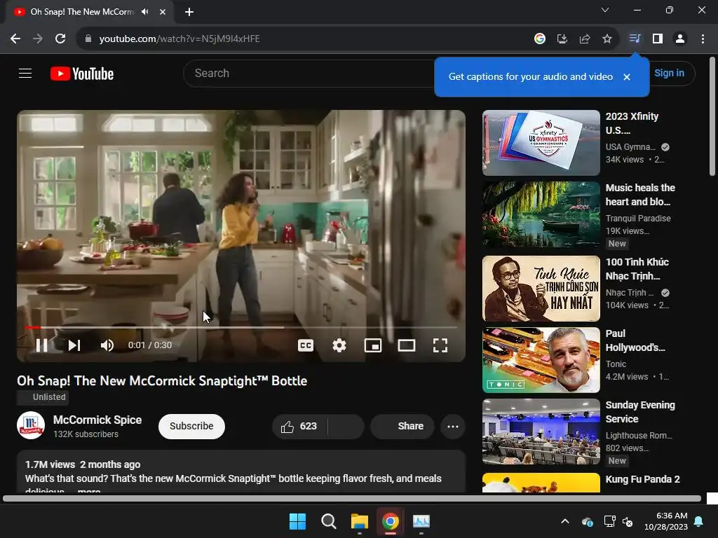This screenshot has width=718, height=538.
Task: Dismiss the captions tooltip popup
Action: [627, 77]
